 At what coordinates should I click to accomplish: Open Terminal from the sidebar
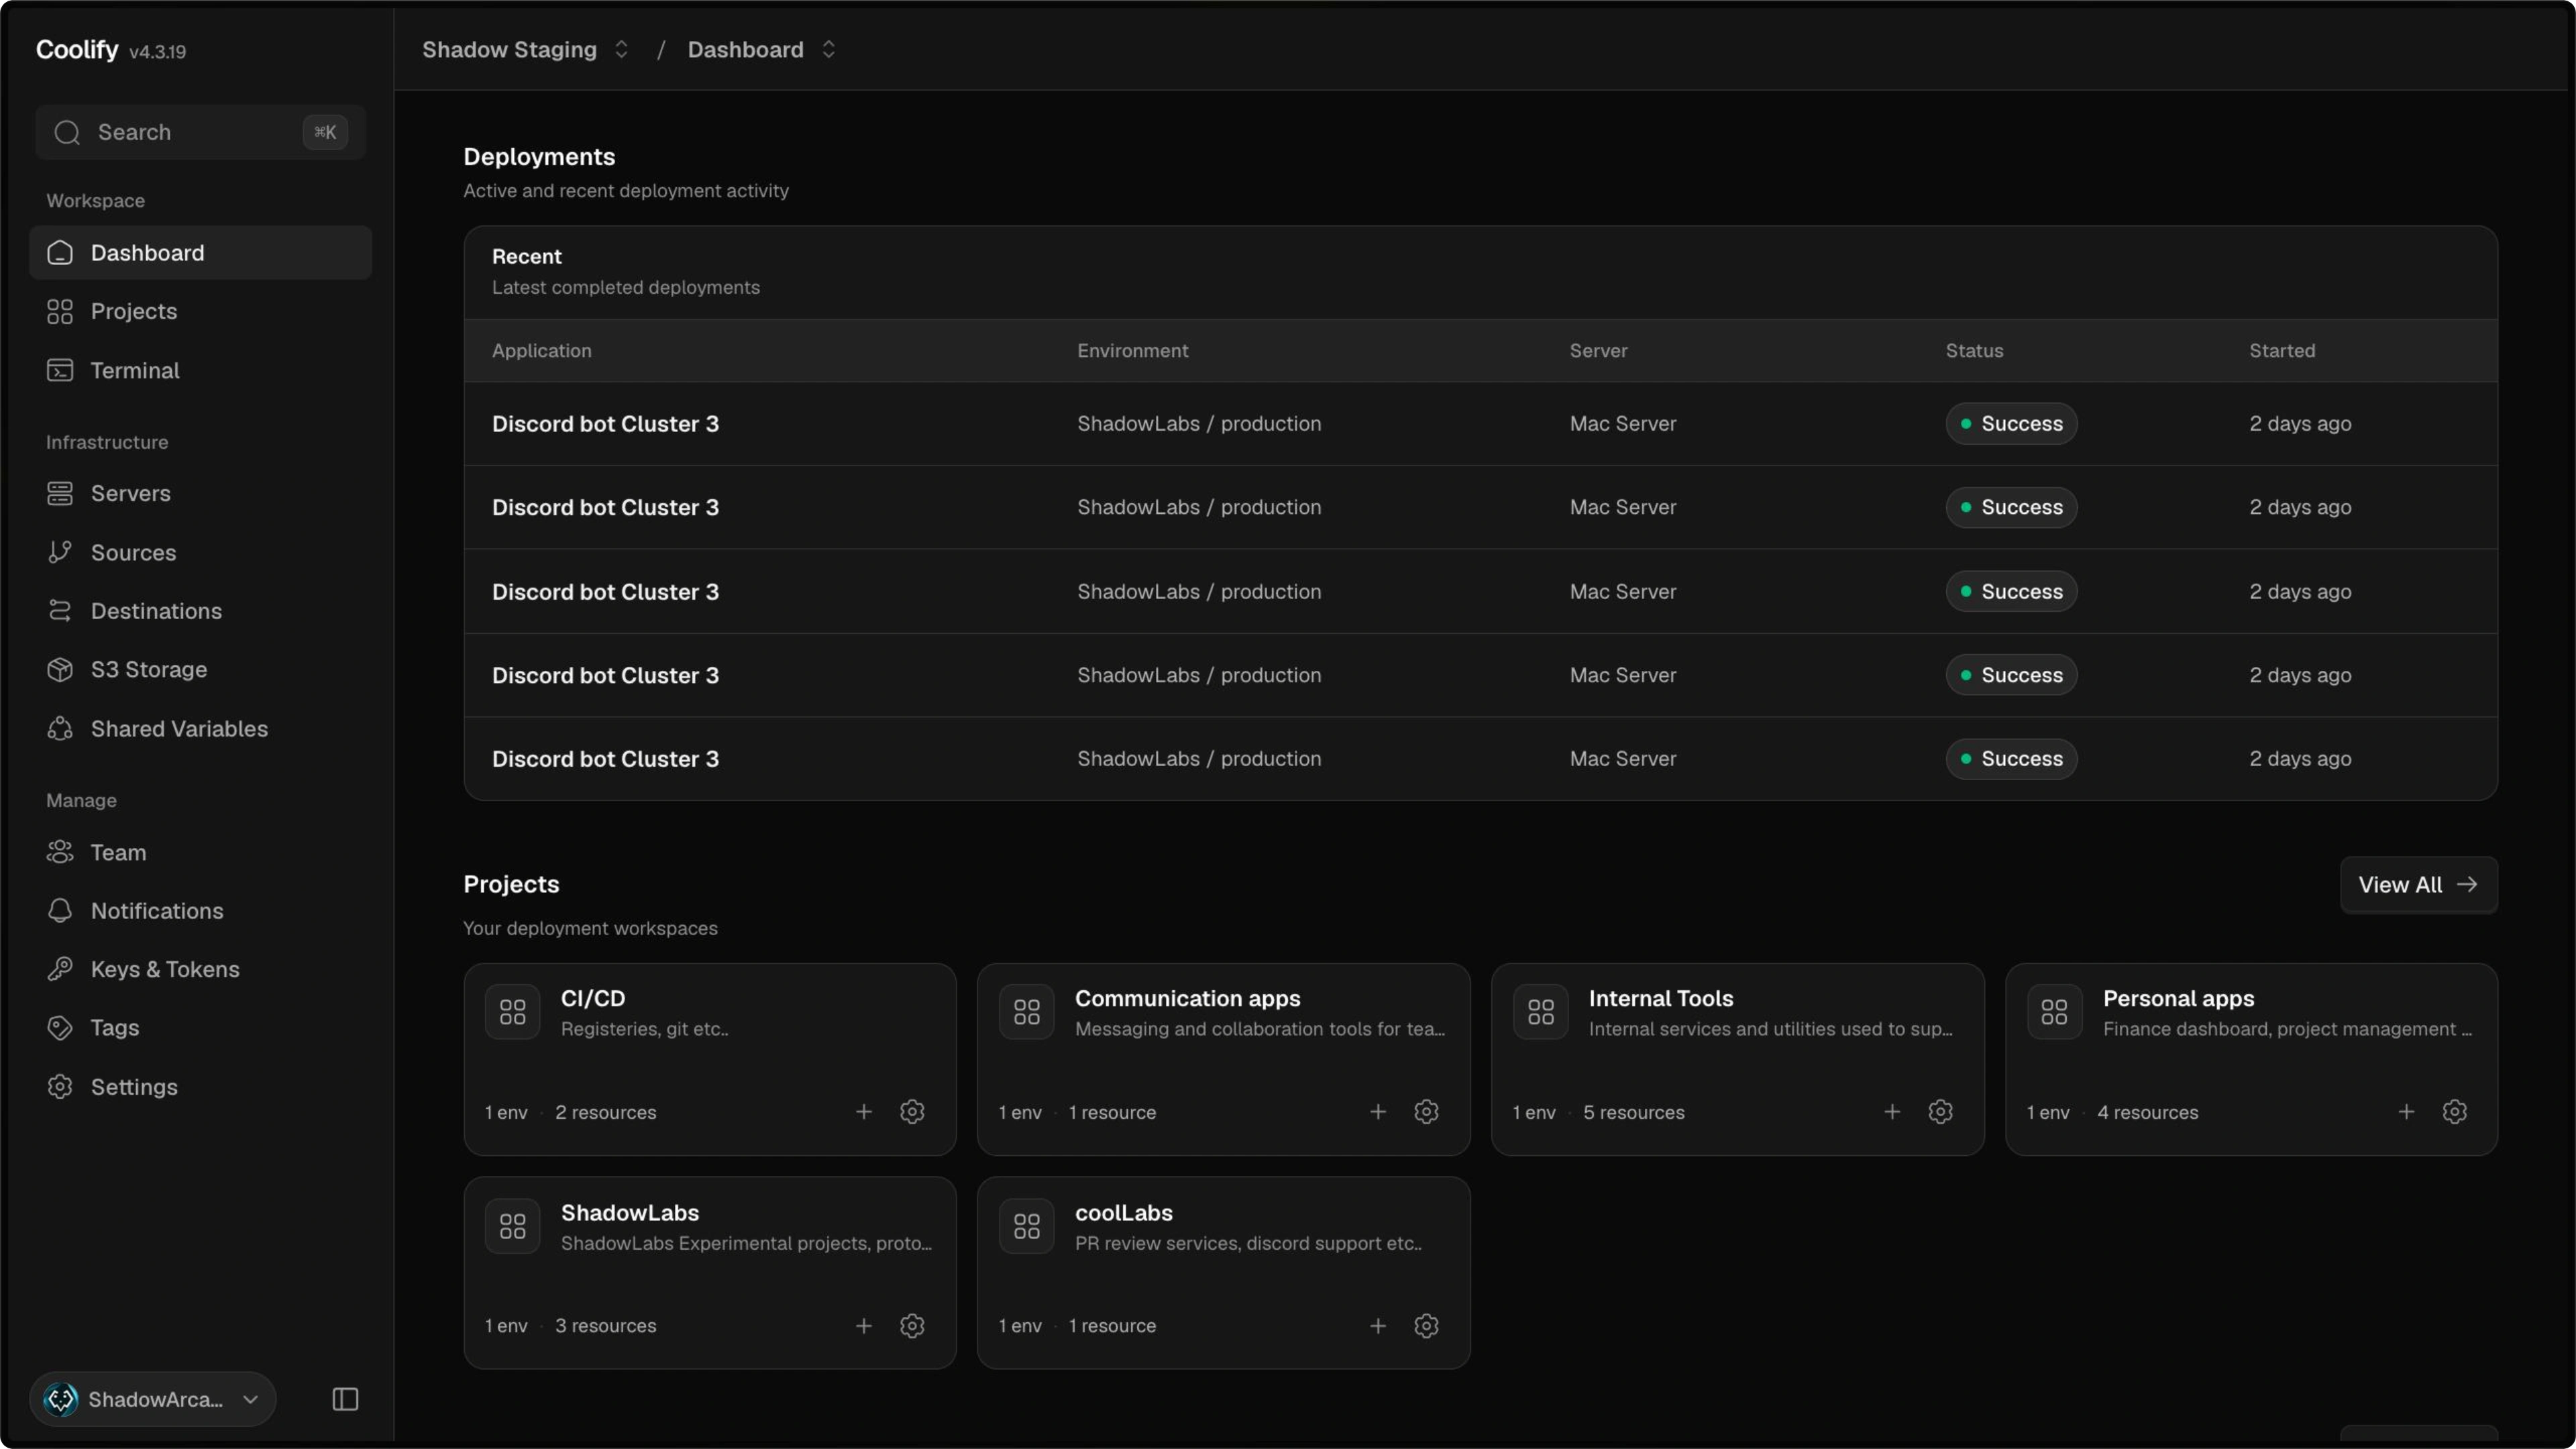(x=200, y=370)
